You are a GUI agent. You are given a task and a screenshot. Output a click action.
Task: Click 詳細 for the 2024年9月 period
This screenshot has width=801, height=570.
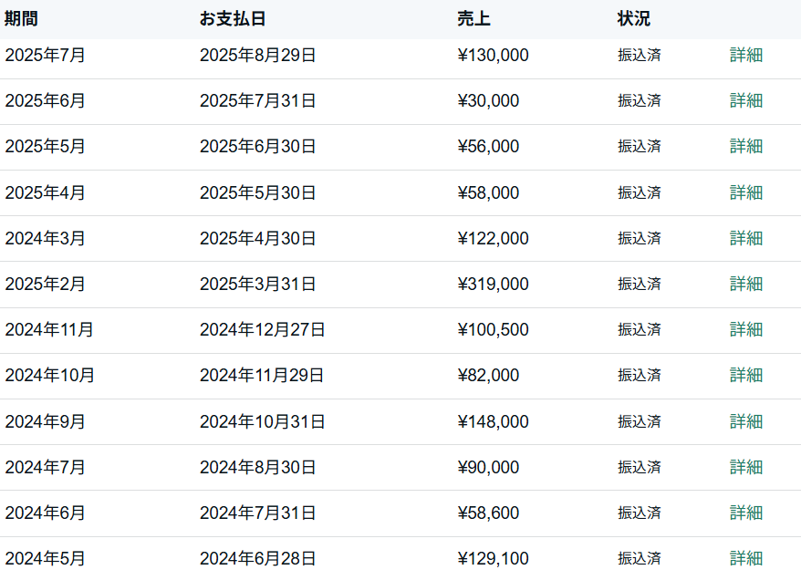point(745,421)
